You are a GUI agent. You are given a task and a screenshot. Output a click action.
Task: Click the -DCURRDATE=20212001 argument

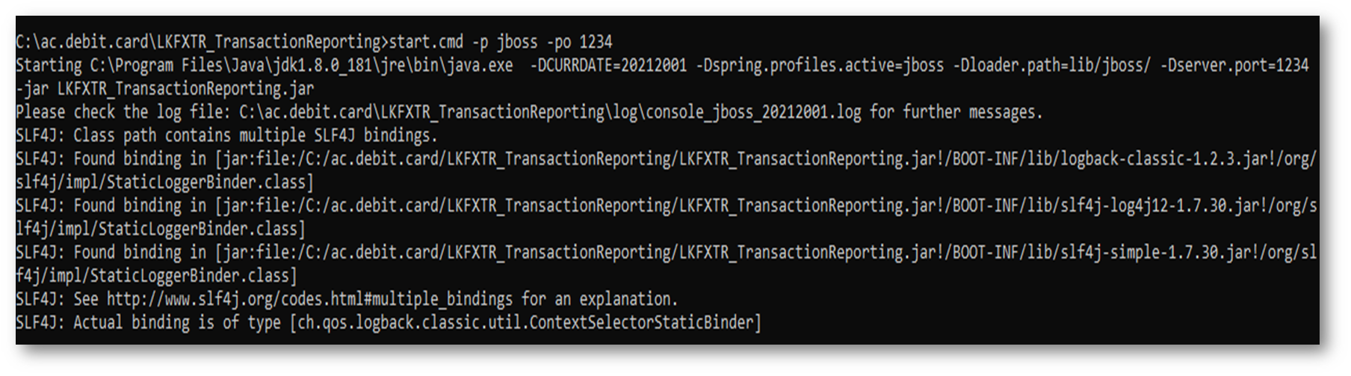[x=608, y=66]
